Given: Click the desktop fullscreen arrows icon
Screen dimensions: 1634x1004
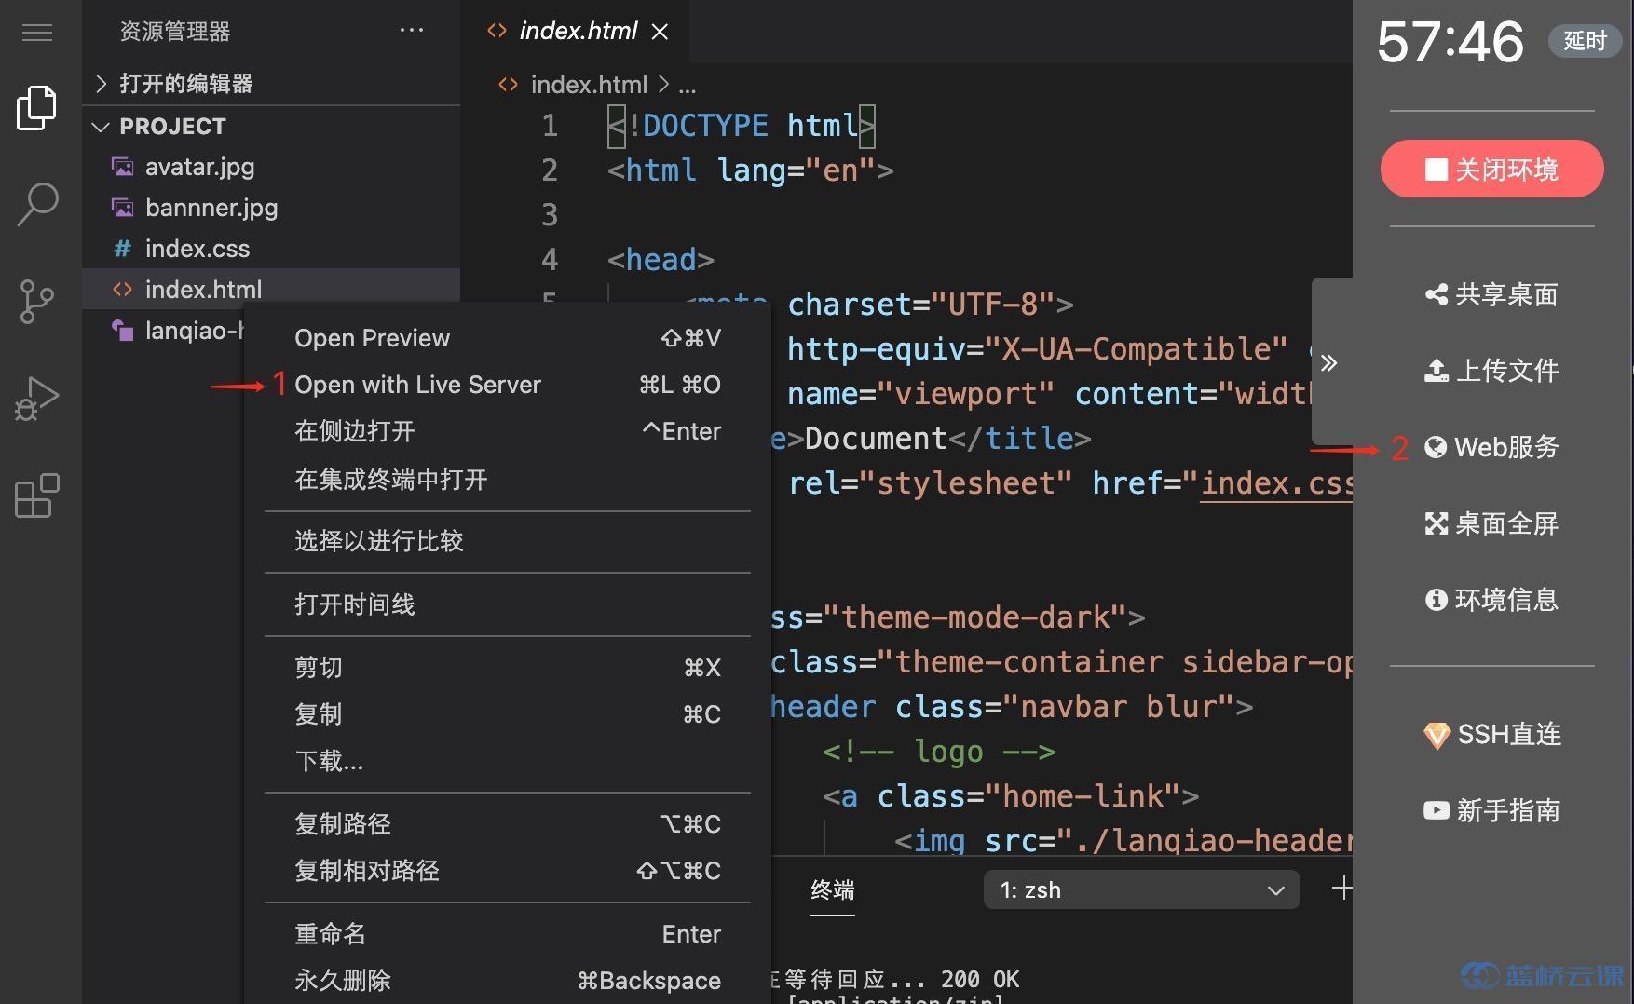Looking at the screenshot, I should pyautogui.click(x=1436, y=523).
